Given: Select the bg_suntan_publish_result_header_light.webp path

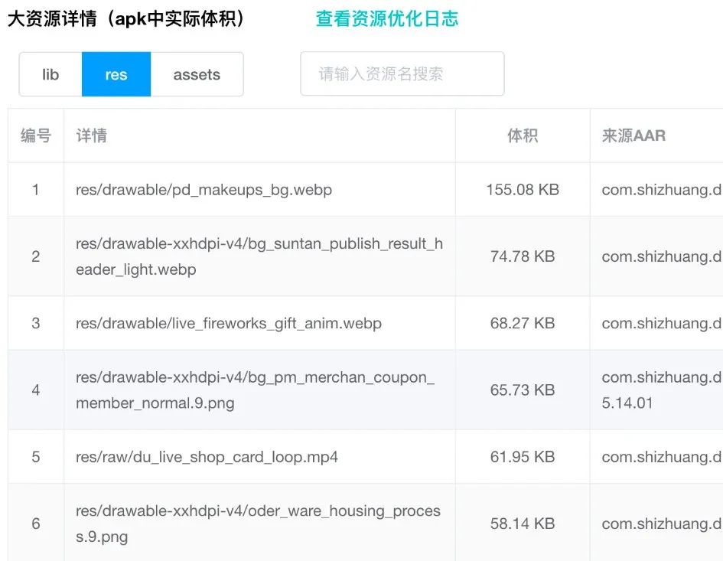Looking at the screenshot, I should [x=259, y=256].
